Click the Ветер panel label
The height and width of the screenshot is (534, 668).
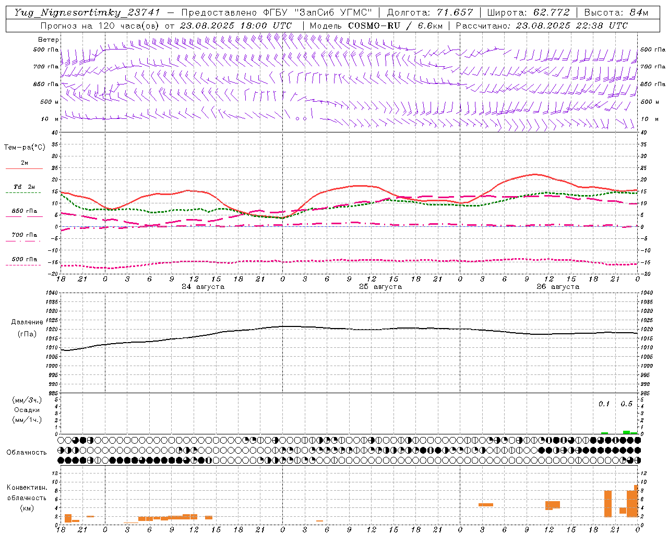pyautogui.click(x=49, y=40)
